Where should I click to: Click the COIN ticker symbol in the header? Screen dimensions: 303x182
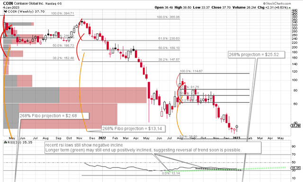(8, 3)
